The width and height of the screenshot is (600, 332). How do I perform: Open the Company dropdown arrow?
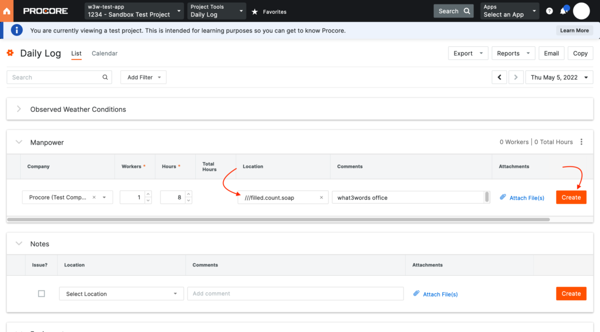(104, 198)
